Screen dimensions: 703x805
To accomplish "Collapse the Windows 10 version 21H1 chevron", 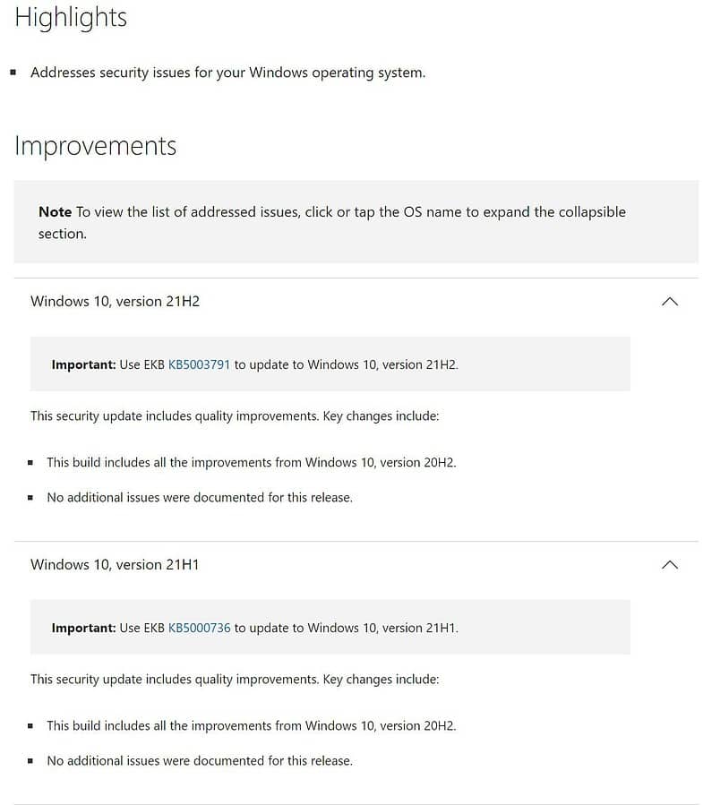I will click(669, 565).
